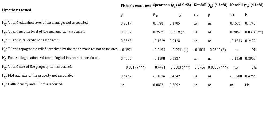266x119 pixels.
Task: Click the 'Hypothesis tested' column header
Action: click(x=16, y=10)
